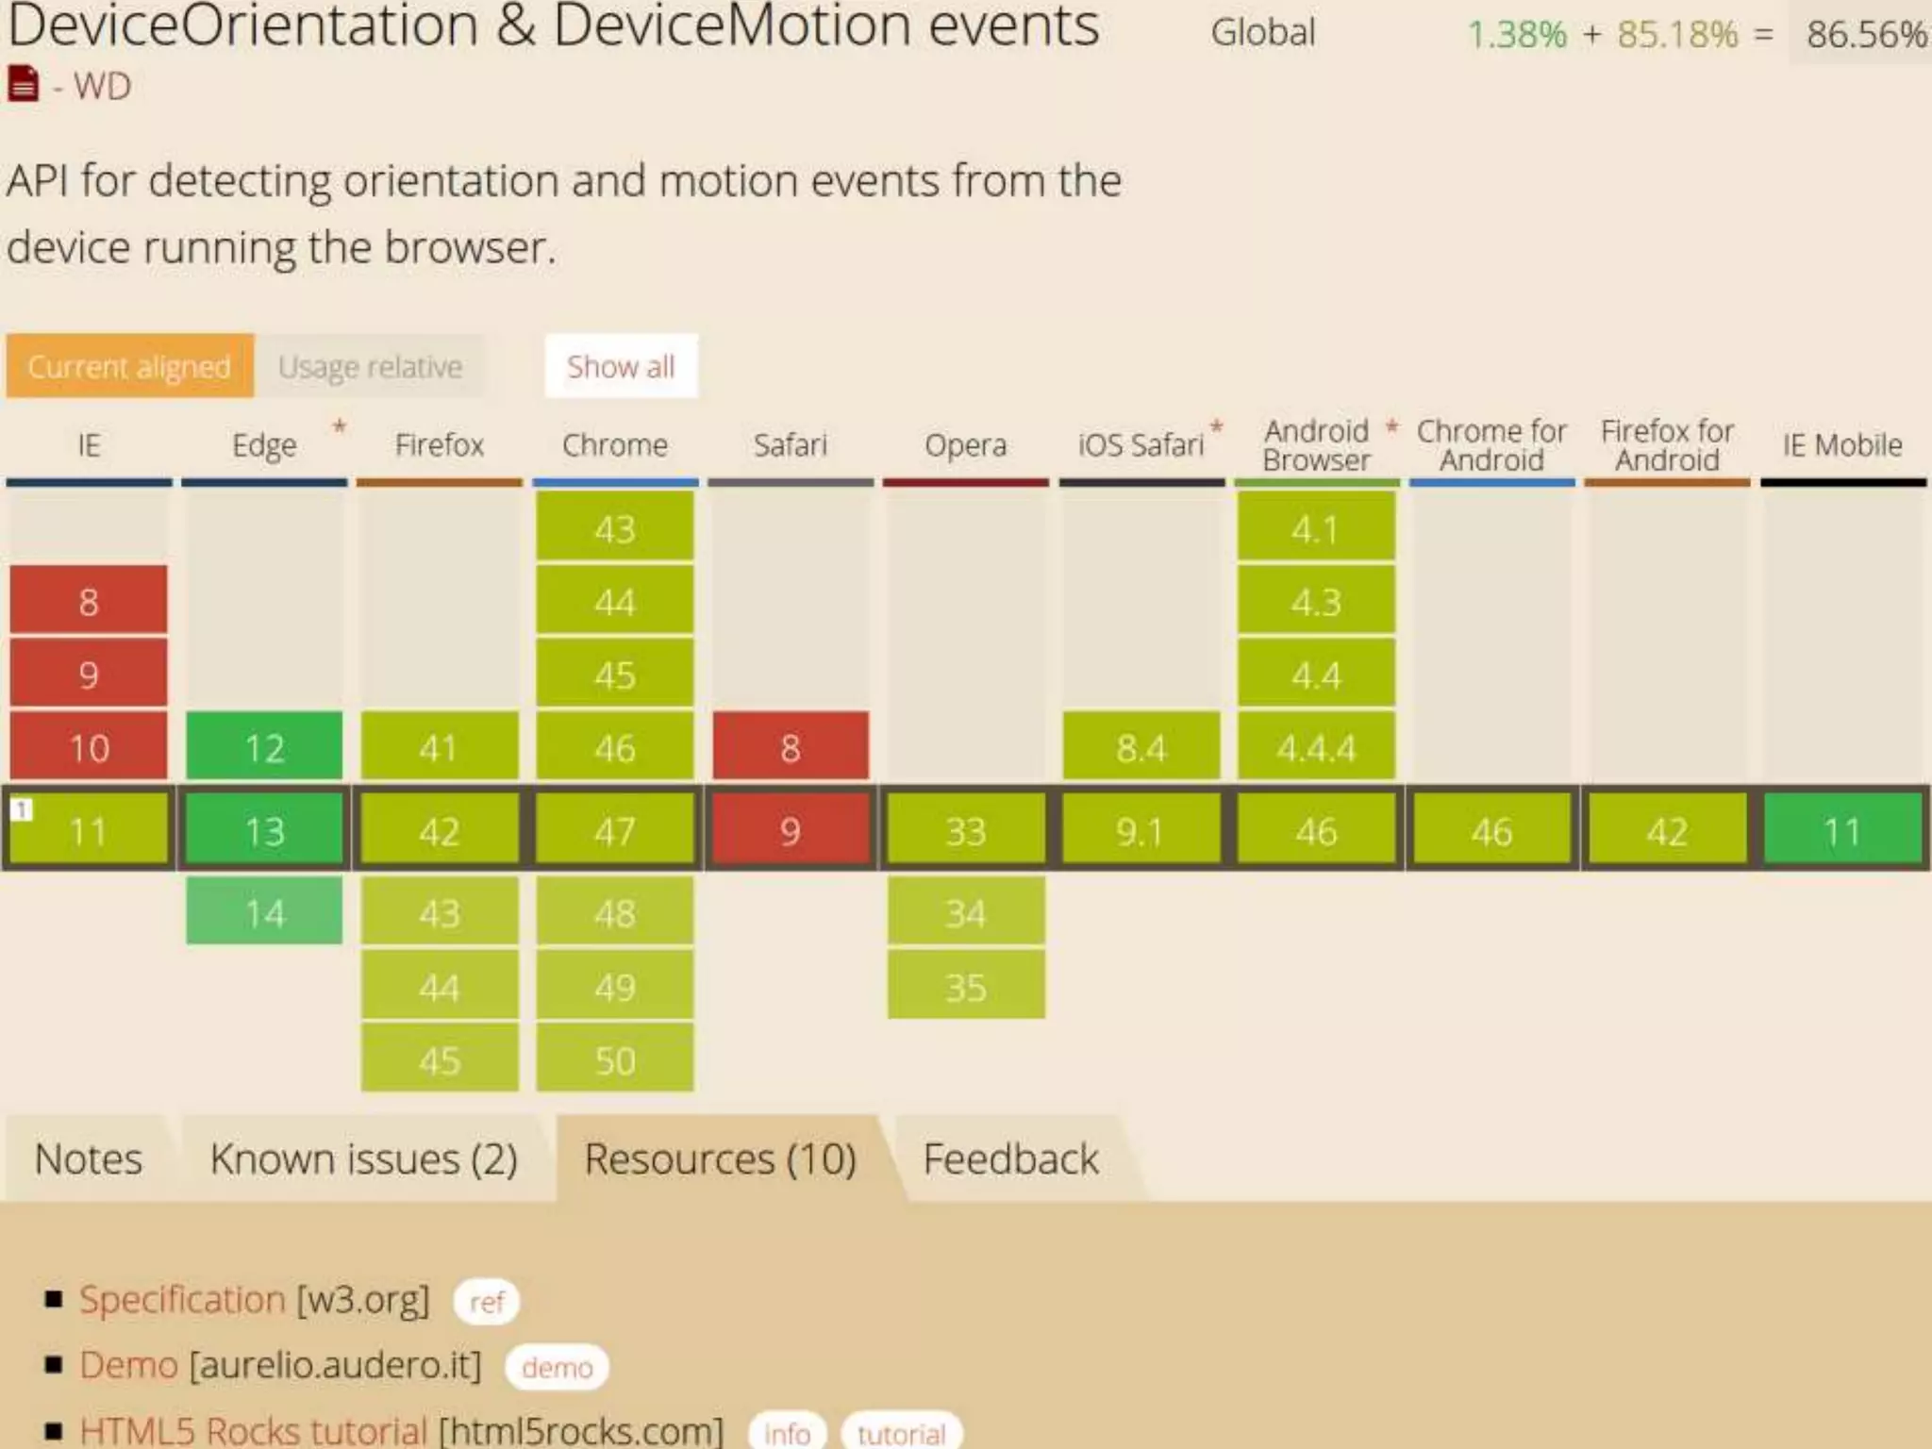The height and width of the screenshot is (1449, 1932).
Task: Click the Safari column header
Action: coord(791,444)
